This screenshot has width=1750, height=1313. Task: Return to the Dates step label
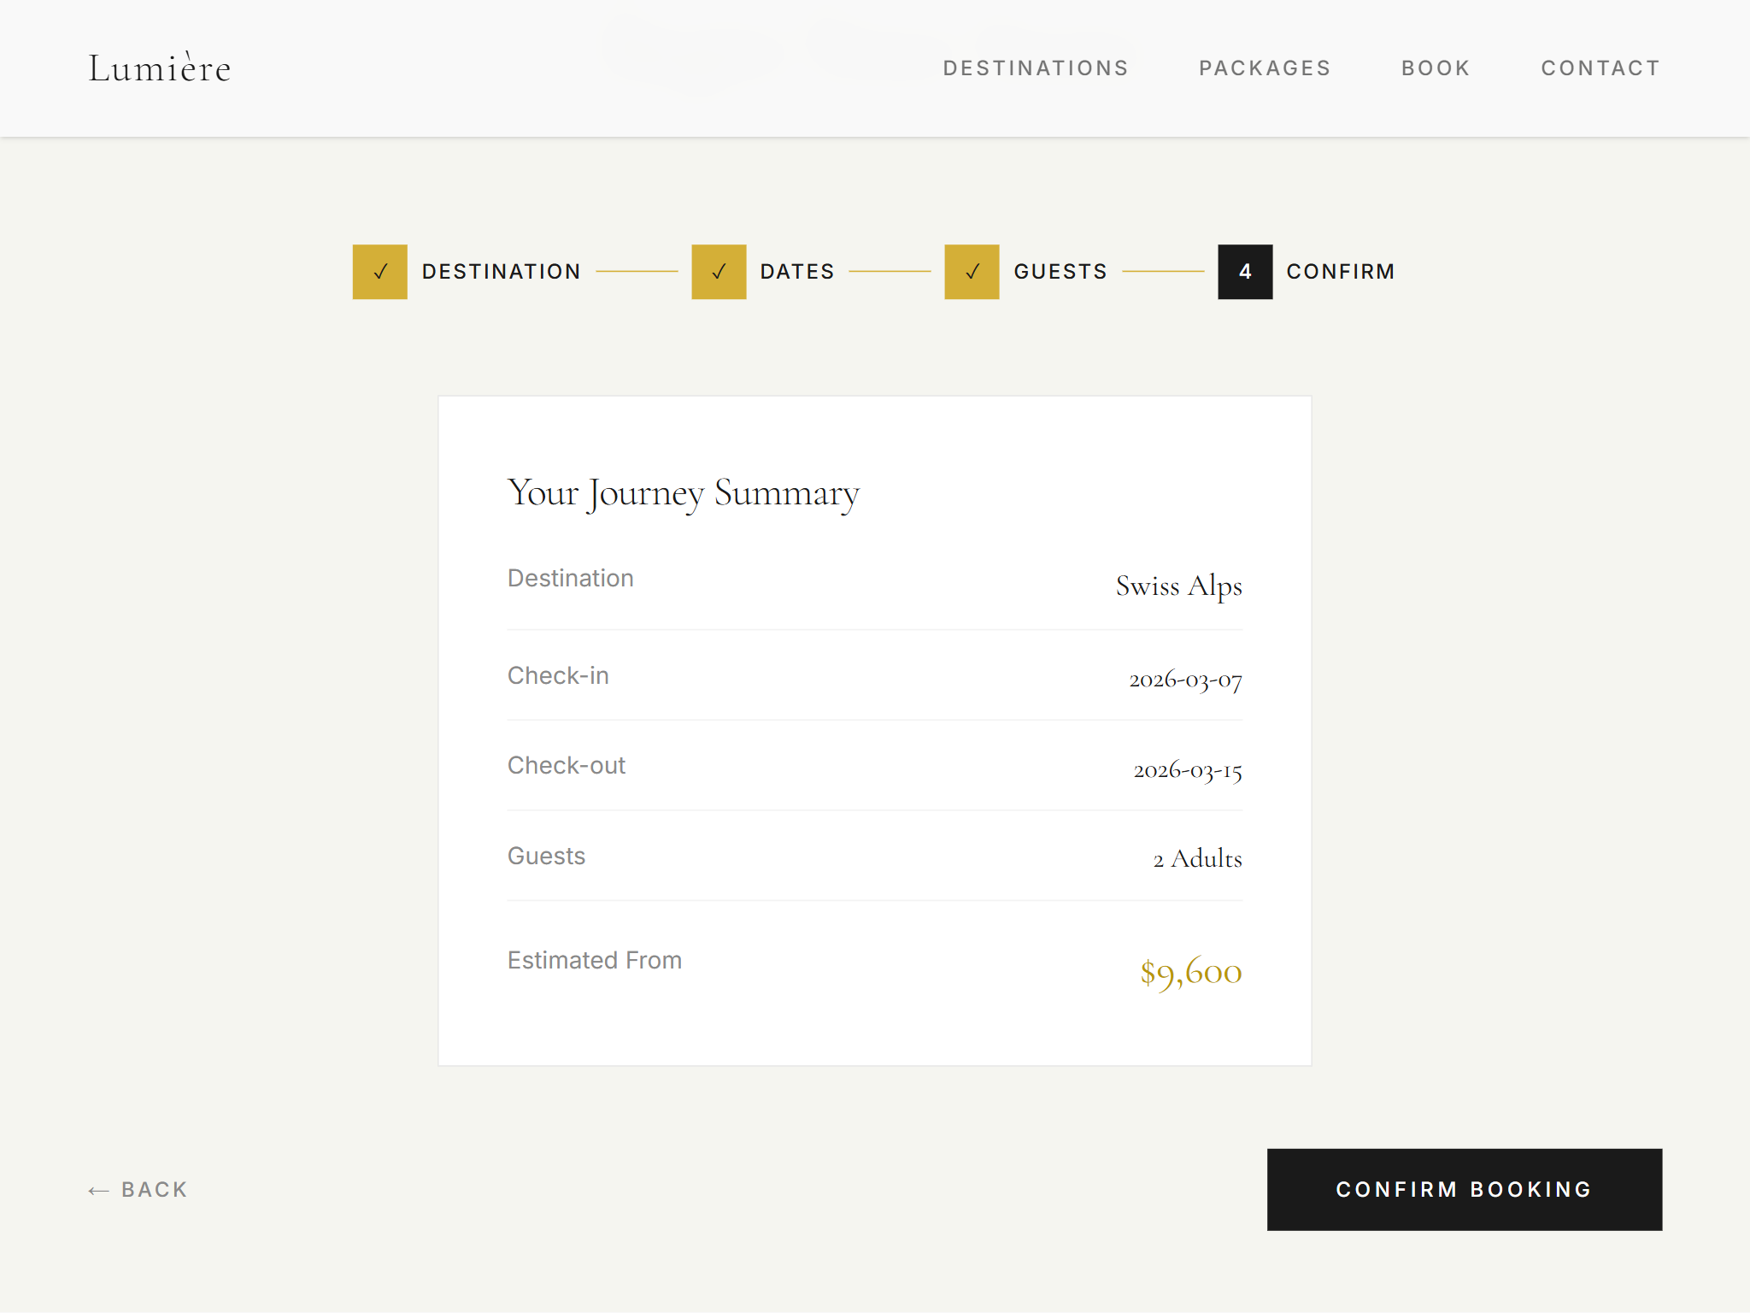(x=796, y=272)
